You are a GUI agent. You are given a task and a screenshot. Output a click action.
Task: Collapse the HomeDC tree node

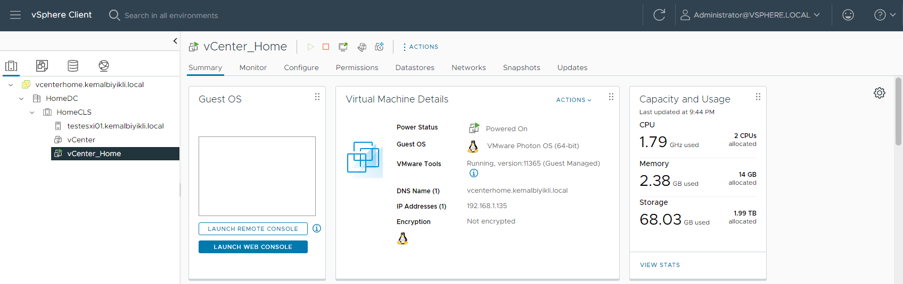coord(21,99)
